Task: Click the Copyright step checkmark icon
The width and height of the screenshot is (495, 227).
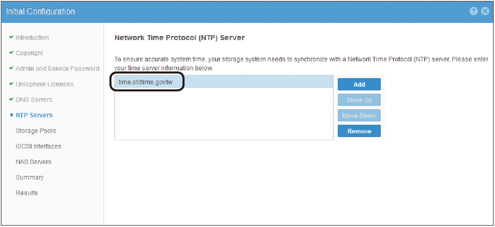Action: 11,53
